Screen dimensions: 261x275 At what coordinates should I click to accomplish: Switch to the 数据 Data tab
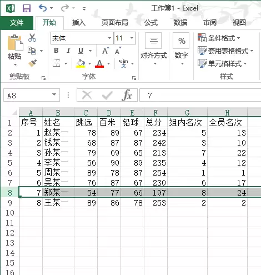click(180, 23)
